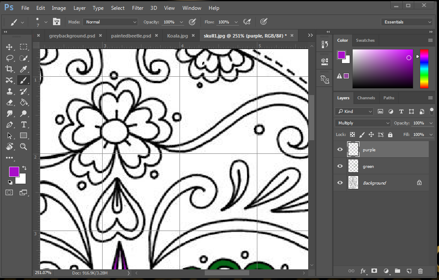Click the layer Opacity value field
The image size is (439, 280).
[x=418, y=123]
